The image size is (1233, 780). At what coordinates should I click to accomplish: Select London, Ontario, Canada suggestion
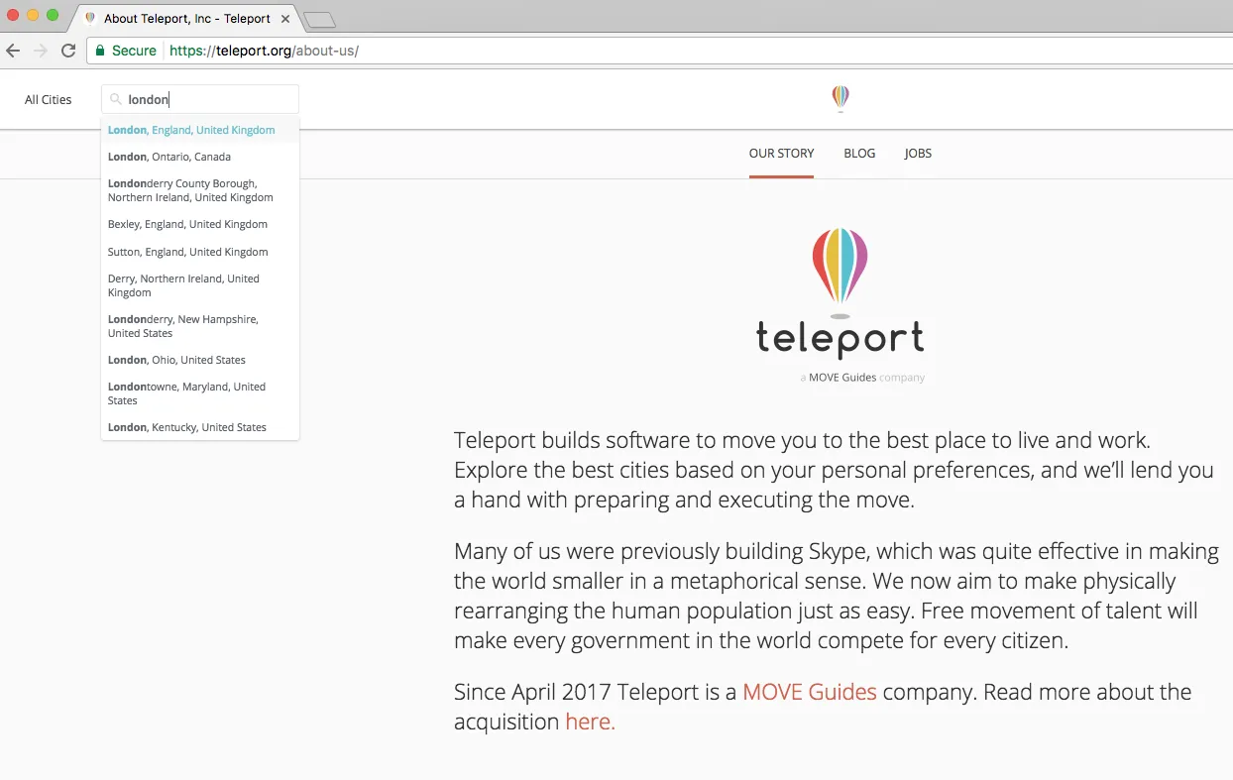point(200,157)
